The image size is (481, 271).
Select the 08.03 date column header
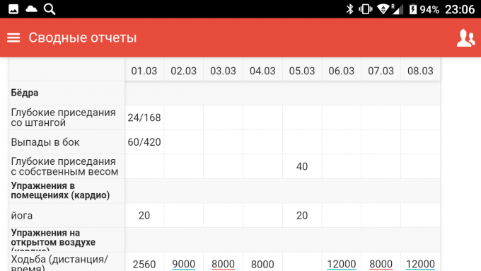pyautogui.click(x=420, y=71)
